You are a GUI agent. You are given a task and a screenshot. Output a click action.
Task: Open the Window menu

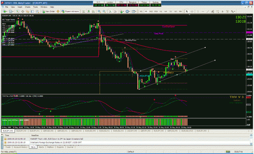click(44, 7)
